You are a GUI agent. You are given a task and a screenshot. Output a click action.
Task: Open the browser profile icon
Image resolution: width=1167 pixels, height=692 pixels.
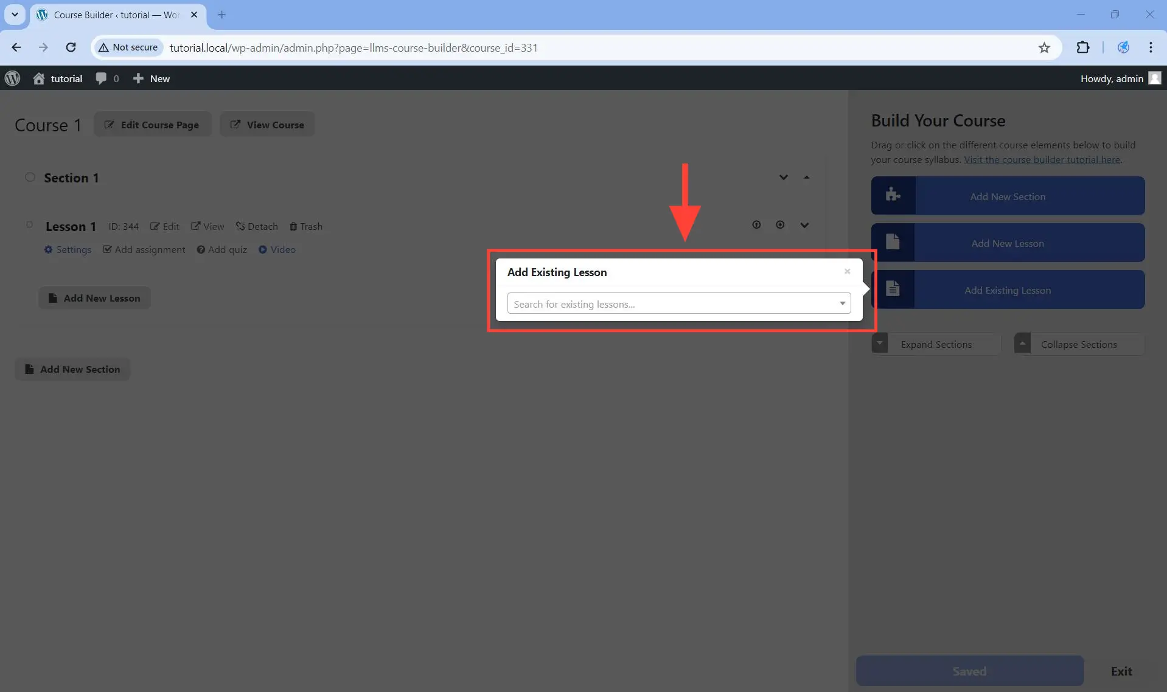click(x=1123, y=47)
